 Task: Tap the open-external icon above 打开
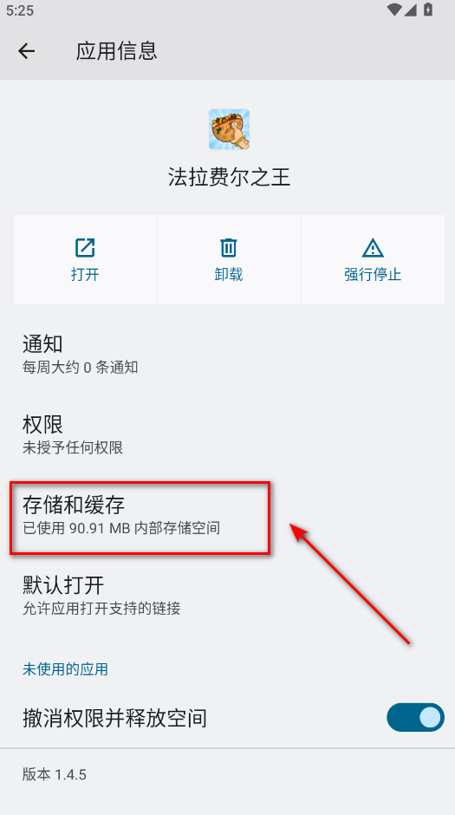[x=85, y=248]
